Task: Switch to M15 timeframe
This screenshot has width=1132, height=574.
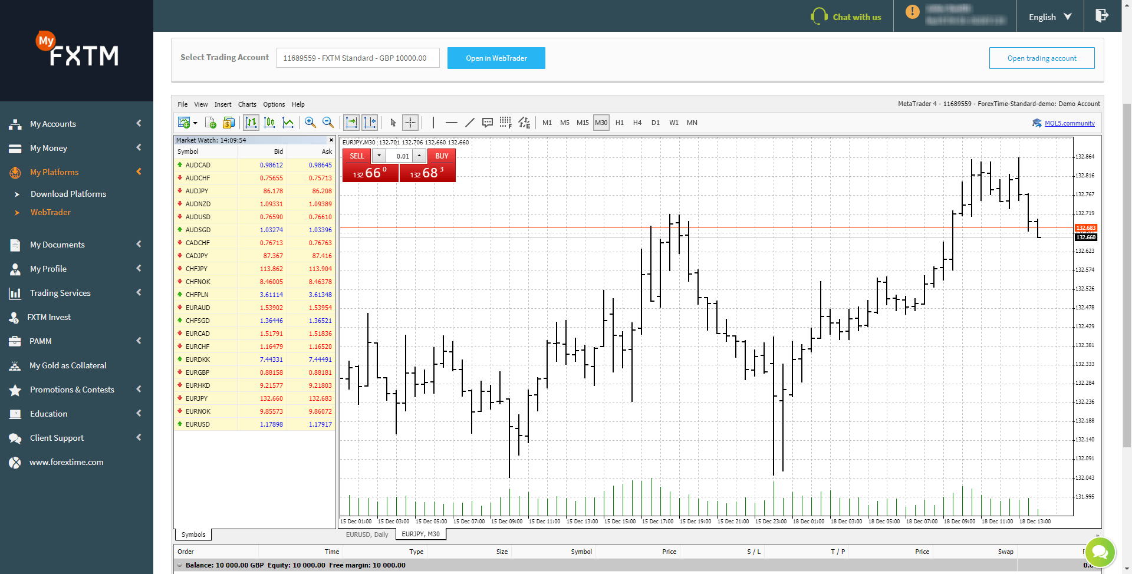Action: [x=583, y=123]
